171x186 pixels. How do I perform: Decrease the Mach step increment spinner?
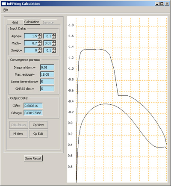(x=54, y=44)
